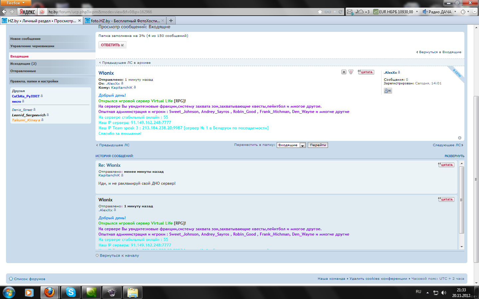Open the mail envelope toolbar icon

pos(350,12)
